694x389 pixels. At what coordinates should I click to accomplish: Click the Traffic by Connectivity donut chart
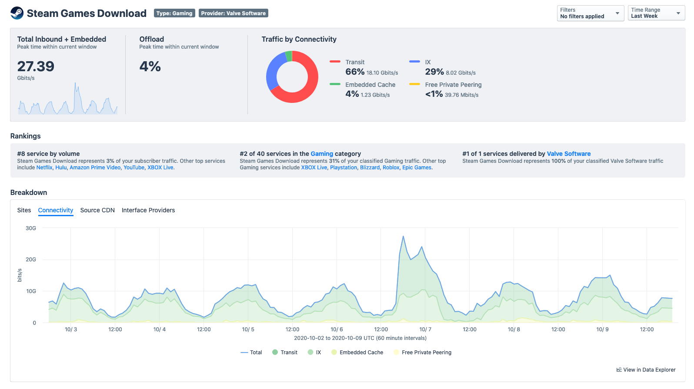[x=292, y=77]
